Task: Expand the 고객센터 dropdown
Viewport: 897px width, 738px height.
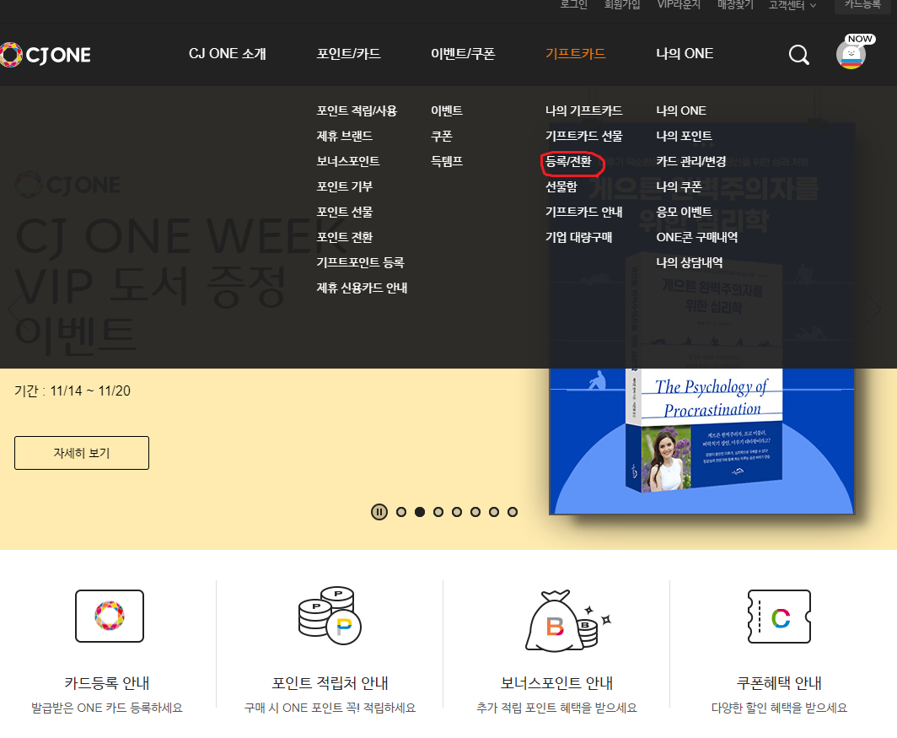Action: 792,5
